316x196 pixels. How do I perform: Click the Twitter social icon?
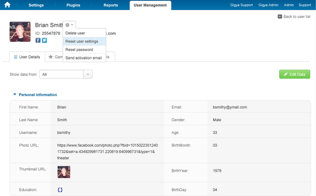pyautogui.click(x=44, y=40)
